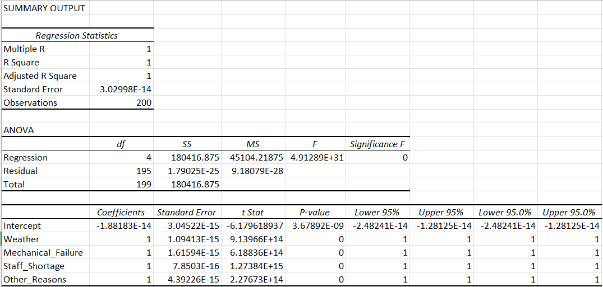Viewport: 603px width, 287px height.
Task: Select the SUMMARY OUTPUT cell
Action: point(45,8)
